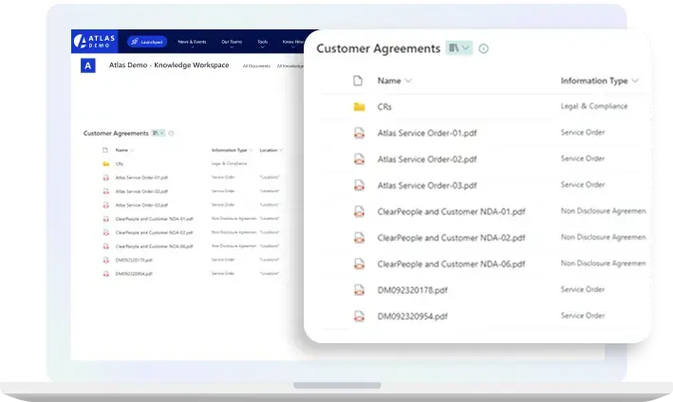
Task: Click the PDF icon of Atlas Service Order-01.pdf on the background page
Action: pyautogui.click(x=105, y=177)
